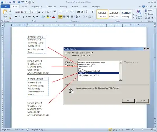The width and height of the screenshot is (157, 132).
Task: Justify text alignment
Action: click(72, 17)
